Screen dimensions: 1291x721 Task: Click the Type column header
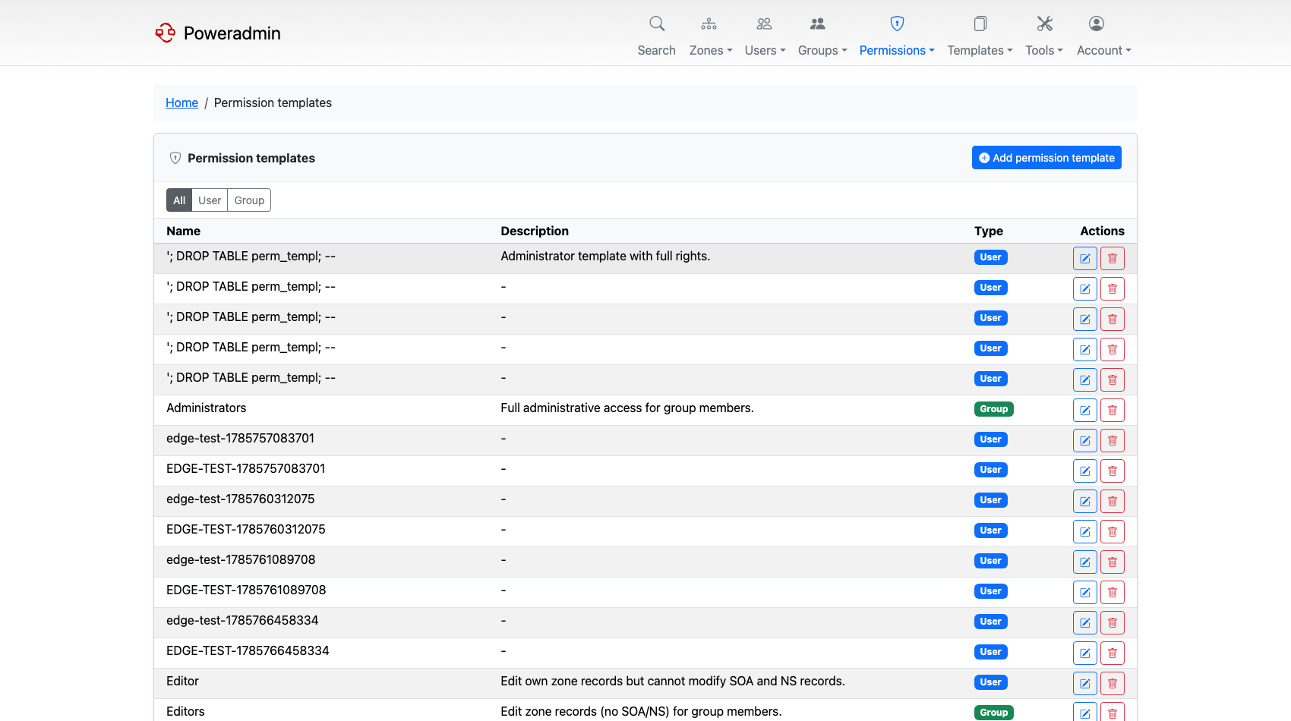(989, 231)
